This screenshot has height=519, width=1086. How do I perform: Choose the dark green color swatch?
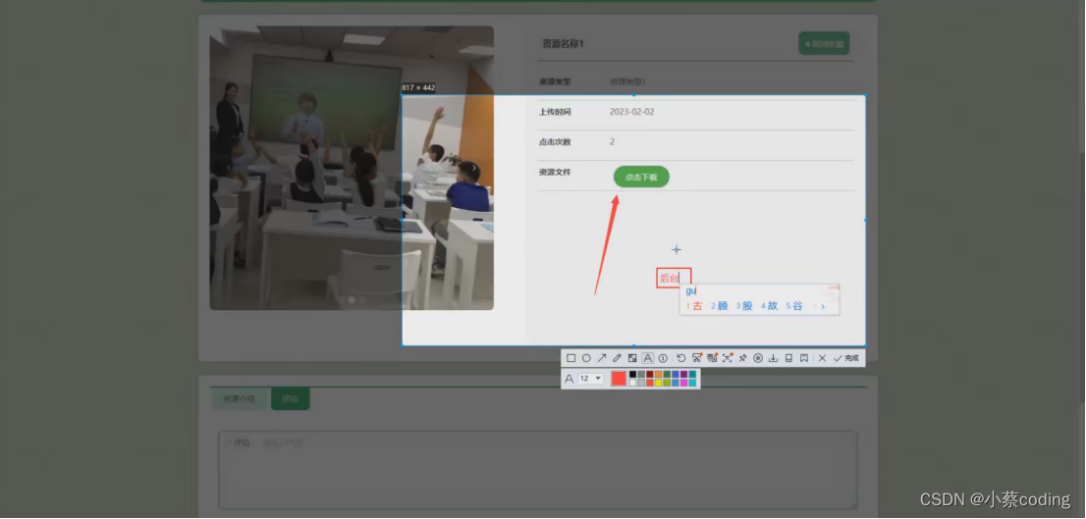coord(667,374)
